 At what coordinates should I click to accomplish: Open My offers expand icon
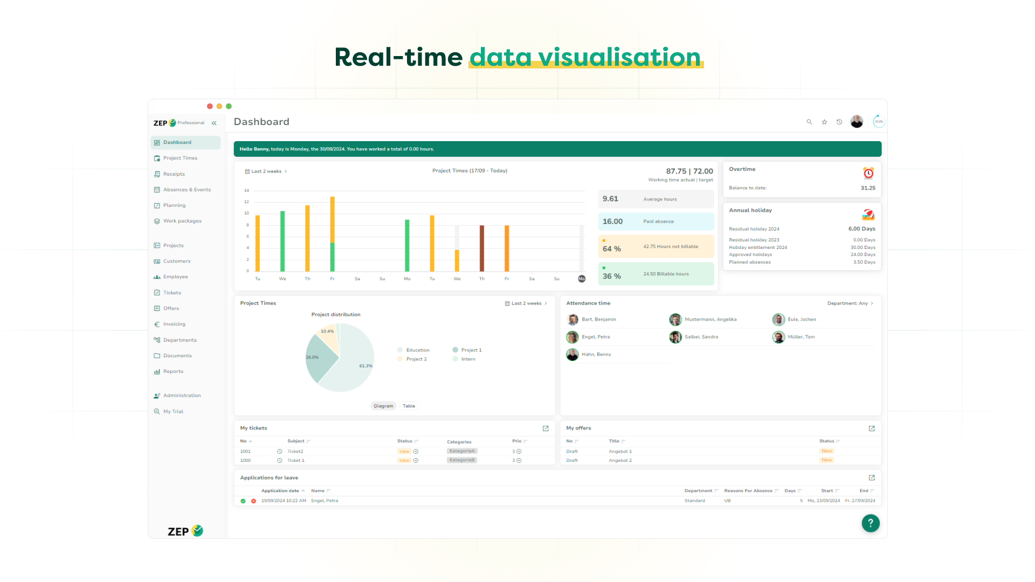tap(872, 428)
